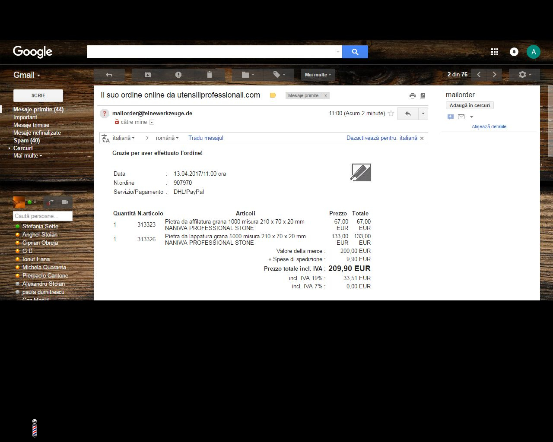The width and height of the screenshot is (553, 442).
Task: Open Spam (40) folder
Action: click(x=27, y=141)
